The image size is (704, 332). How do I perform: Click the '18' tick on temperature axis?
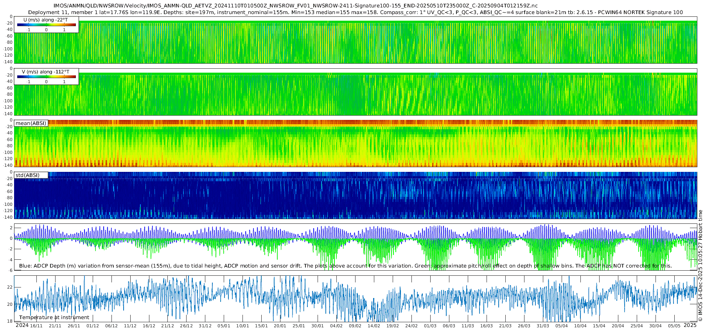tap(10, 321)
